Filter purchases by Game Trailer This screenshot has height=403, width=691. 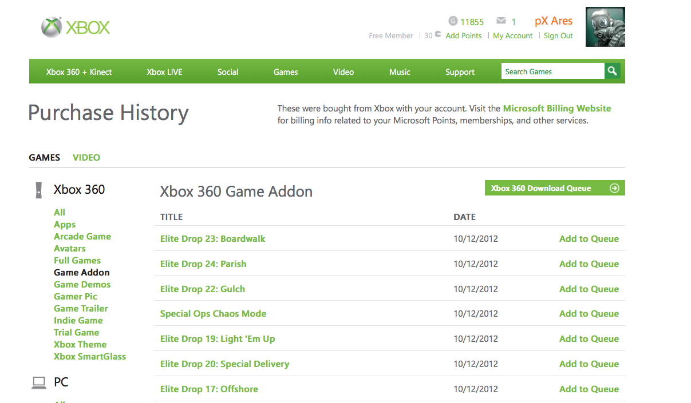(81, 308)
